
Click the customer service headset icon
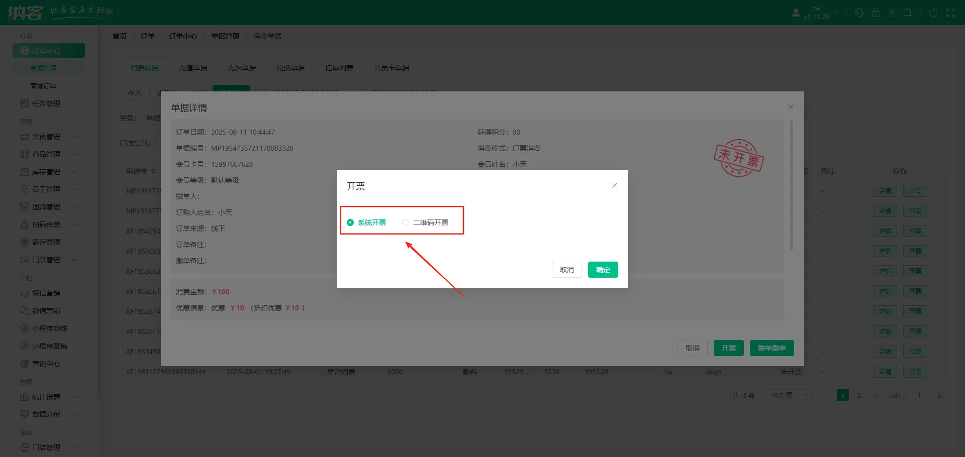click(x=859, y=13)
